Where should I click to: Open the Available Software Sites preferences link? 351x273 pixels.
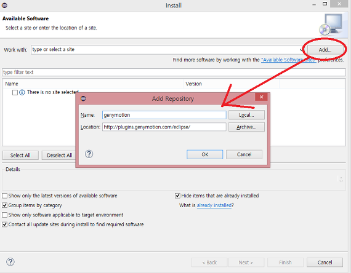point(289,60)
